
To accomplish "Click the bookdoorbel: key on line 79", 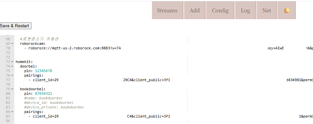I will tap(33, 89).
